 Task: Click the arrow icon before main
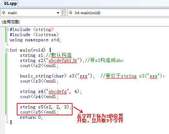(4, 13)
